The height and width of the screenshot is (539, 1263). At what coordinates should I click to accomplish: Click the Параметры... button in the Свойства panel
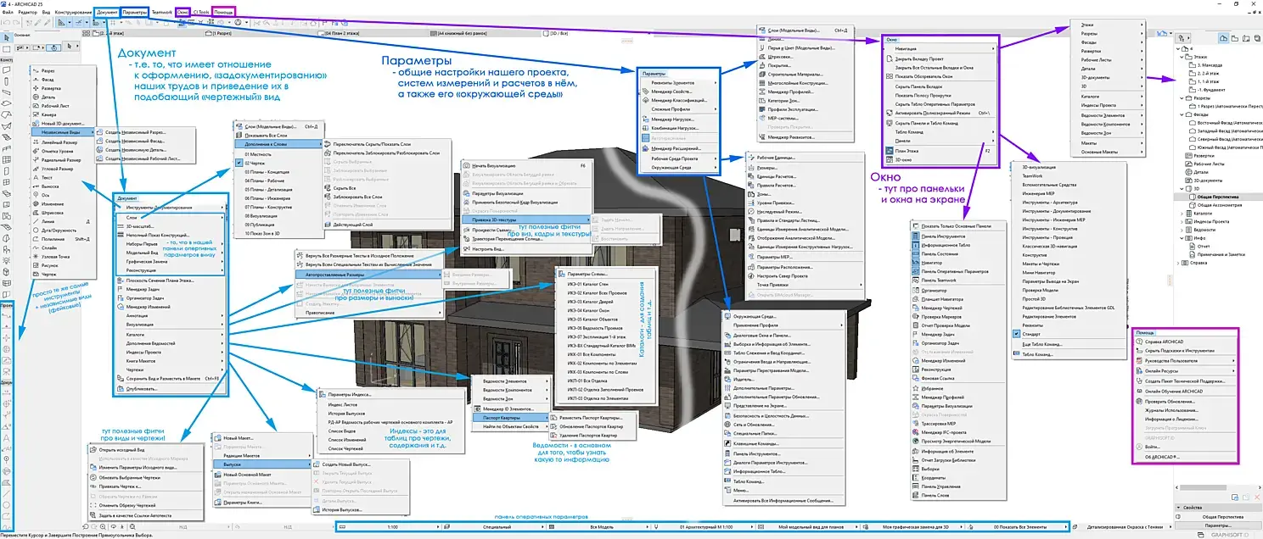click(x=1217, y=526)
